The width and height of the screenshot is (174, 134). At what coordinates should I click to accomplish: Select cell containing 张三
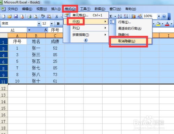tap(36, 55)
